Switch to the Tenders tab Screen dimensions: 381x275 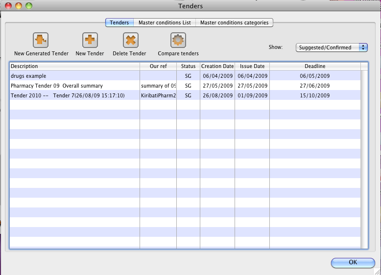coord(119,23)
